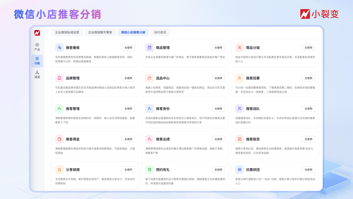Screen dimensions: 353x199
Task: Select the 功能 sidebar icon
Action: 37,59
